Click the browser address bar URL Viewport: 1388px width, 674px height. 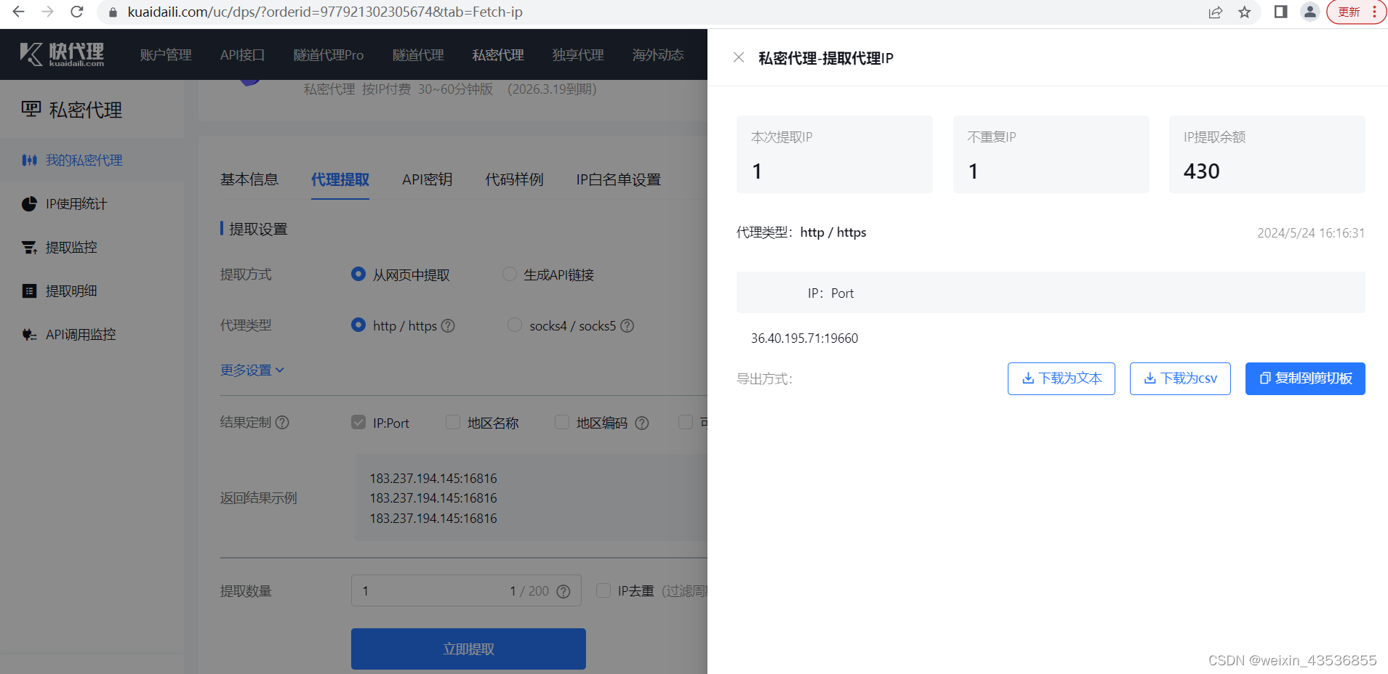(325, 12)
